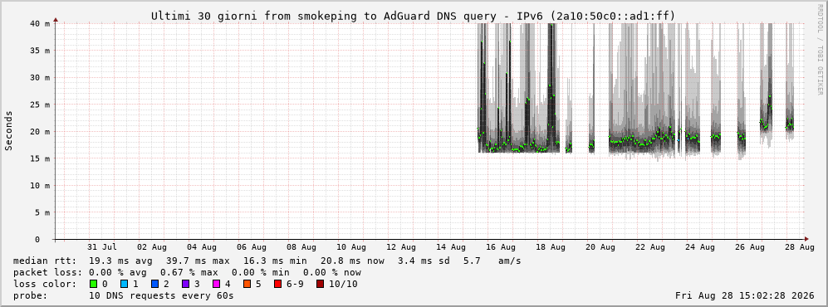Click the purple loss color 3 swatch
The image size is (828, 307).
click(185, 284)
